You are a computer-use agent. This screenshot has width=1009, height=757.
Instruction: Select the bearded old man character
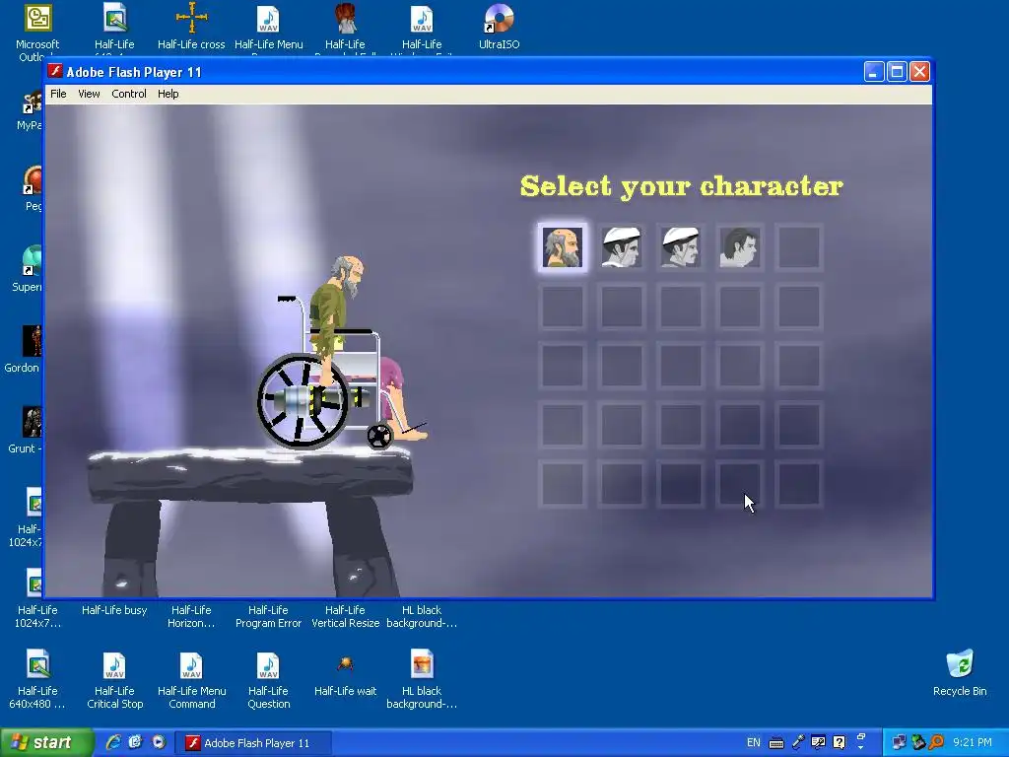pos(563,247)
